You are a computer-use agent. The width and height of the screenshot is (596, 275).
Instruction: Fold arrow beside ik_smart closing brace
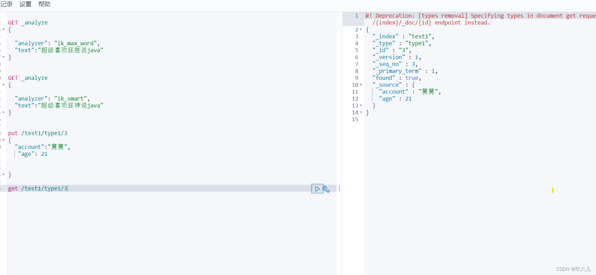(x=3, y=113)
